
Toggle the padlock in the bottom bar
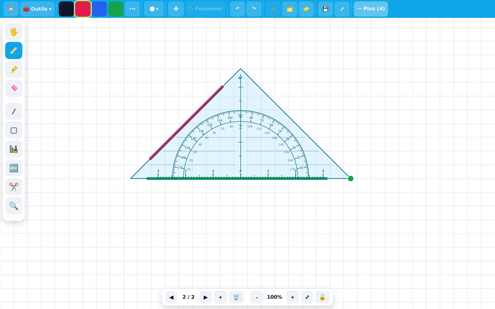pos(322,297)
